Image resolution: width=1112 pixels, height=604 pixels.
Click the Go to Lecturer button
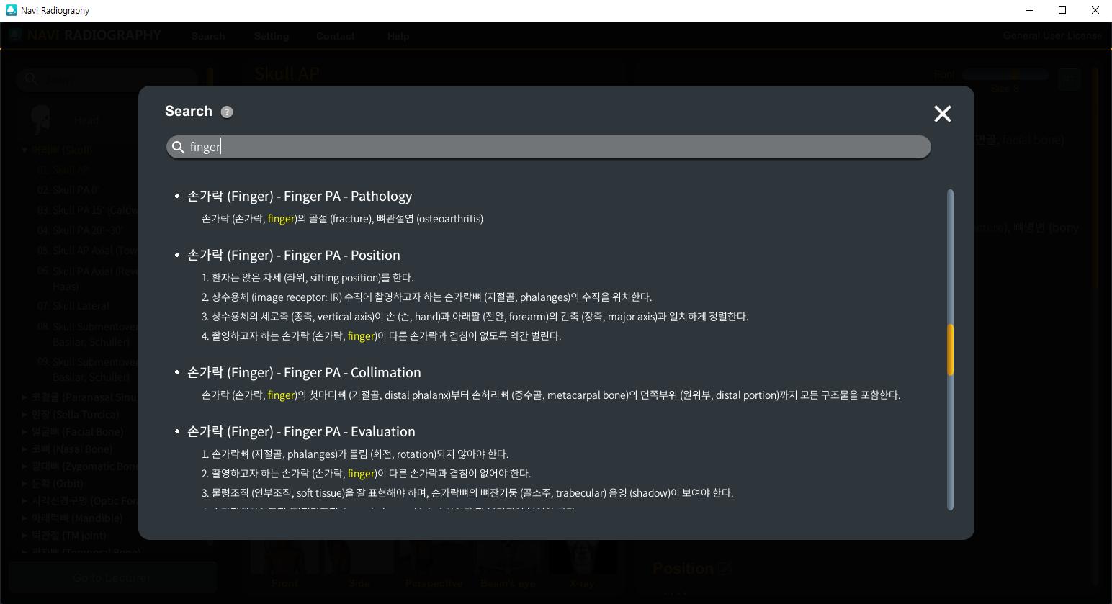[x=112, y=577]
